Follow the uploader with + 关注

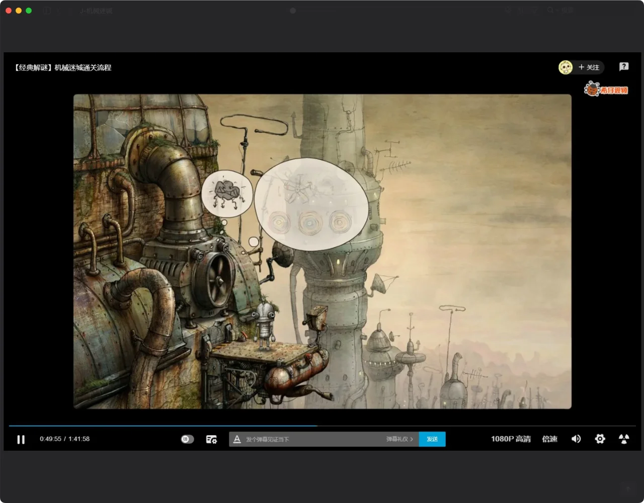click(x=589, y=67)
